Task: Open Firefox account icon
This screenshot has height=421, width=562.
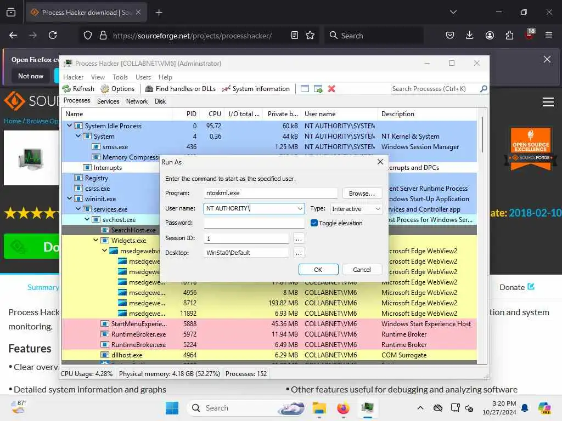Action: click(490, 35)
